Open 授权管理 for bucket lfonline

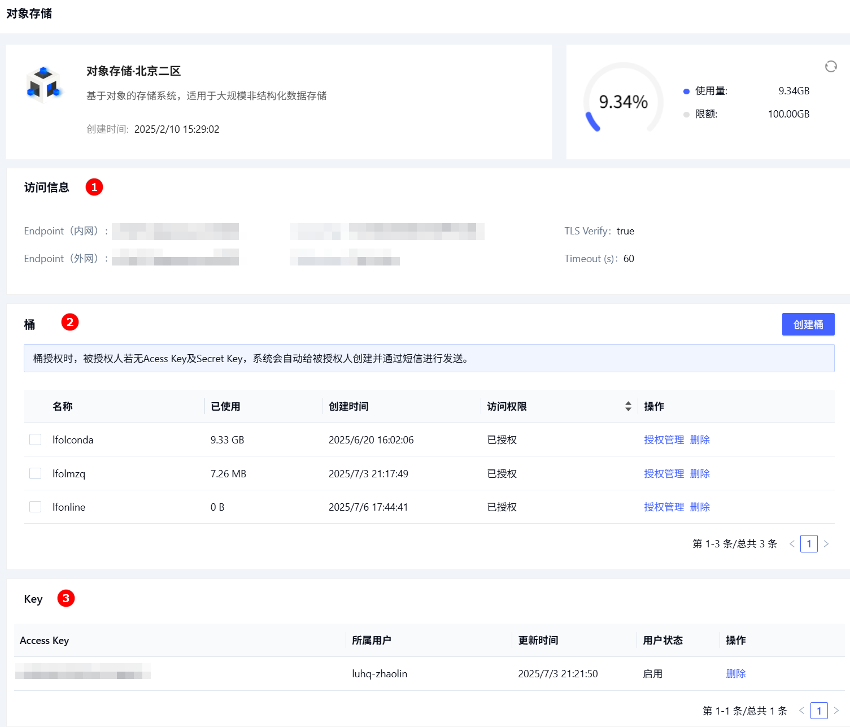(664, 507)
